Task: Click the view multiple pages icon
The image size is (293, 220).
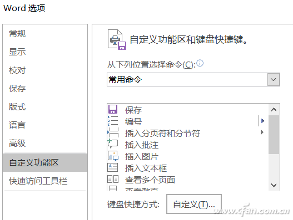Action: [113, 179]
